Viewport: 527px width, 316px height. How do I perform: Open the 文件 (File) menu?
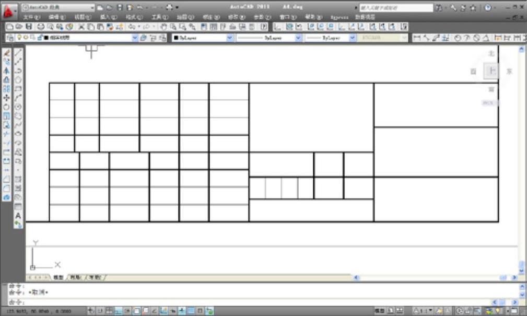tap(31, 17)
